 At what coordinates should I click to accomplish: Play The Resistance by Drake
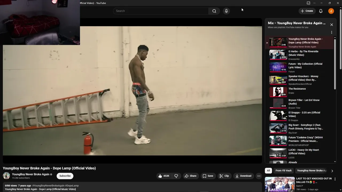[x=299, y=91]
